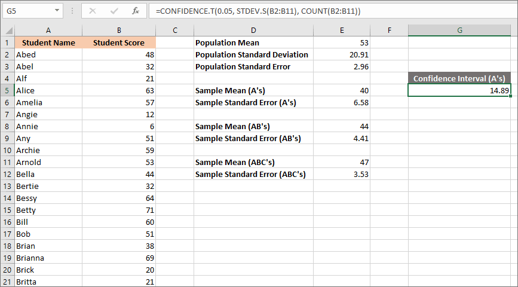Select row 5 header
The height and width of the screenshot is (287, 518).
(x=7, y=90)
